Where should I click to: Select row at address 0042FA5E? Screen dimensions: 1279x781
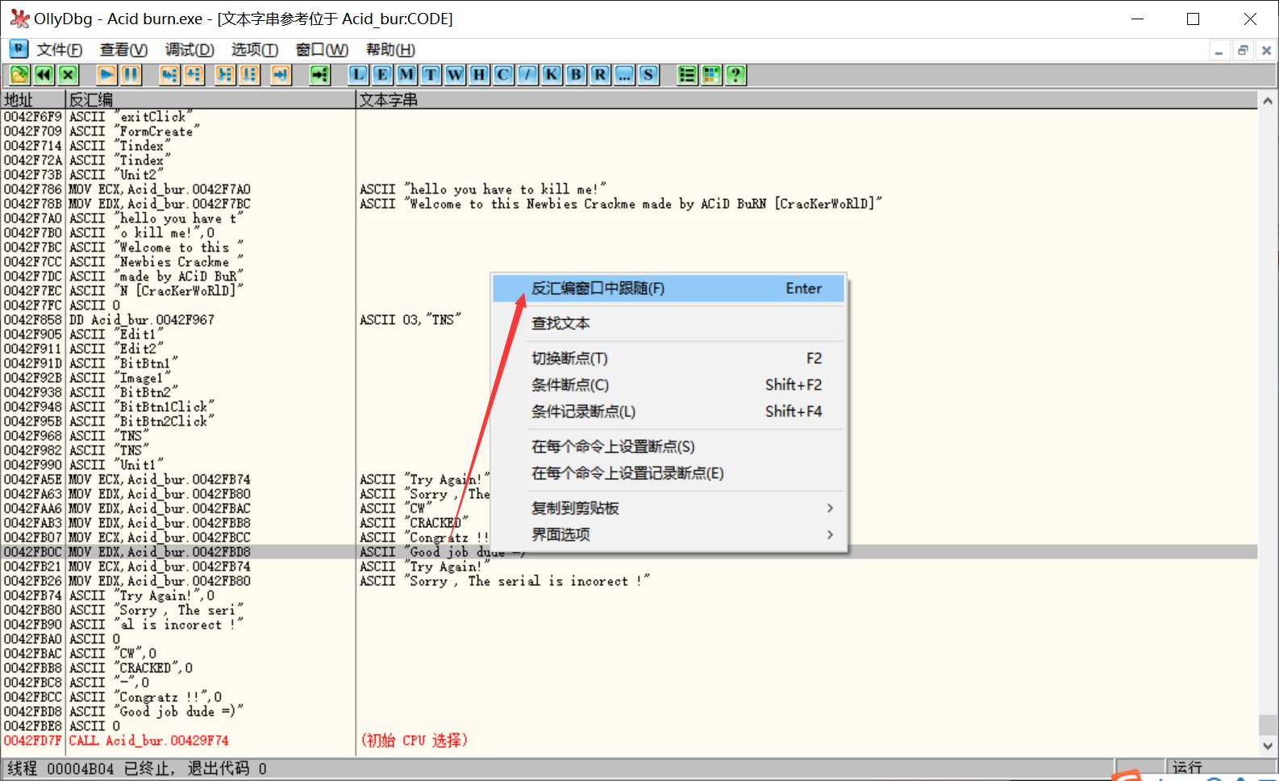tap(629, 480)
